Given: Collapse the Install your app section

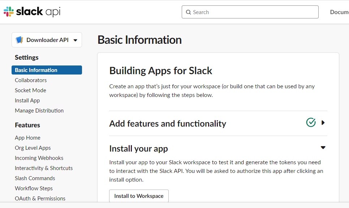Looking at the screenshot, I should pos(323,148).
